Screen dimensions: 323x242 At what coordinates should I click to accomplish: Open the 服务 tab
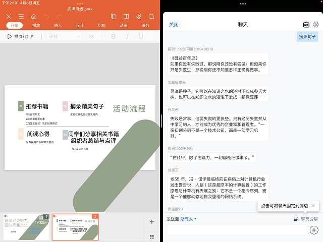click(x=145, y=25)
